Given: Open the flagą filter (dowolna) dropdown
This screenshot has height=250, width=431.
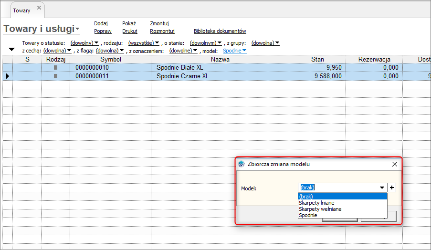Looking at the screenshot, I should click(110, 51).
